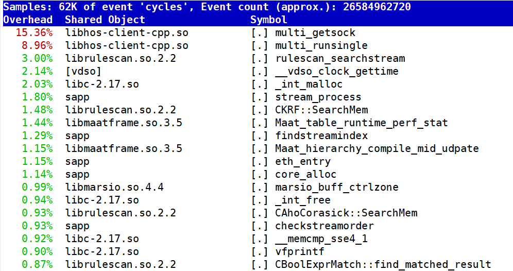This screenshot has height=271, width=513.
Task: Click the Symbol column header
Action: (x=269, y=20)
